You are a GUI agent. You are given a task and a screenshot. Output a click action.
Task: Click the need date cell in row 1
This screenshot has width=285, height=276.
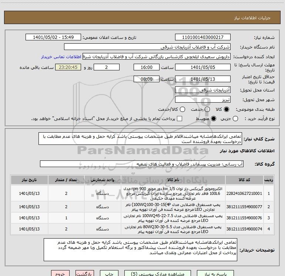tap(29, 193)
